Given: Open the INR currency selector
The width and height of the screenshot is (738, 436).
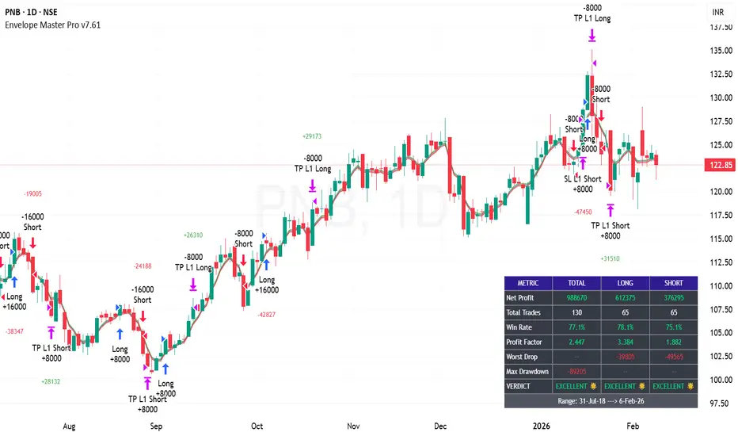Looking at the screenshot, I should 718,13.
